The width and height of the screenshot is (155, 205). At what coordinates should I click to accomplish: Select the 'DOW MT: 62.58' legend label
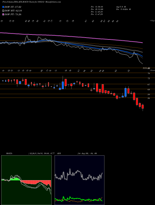(13, 11)
